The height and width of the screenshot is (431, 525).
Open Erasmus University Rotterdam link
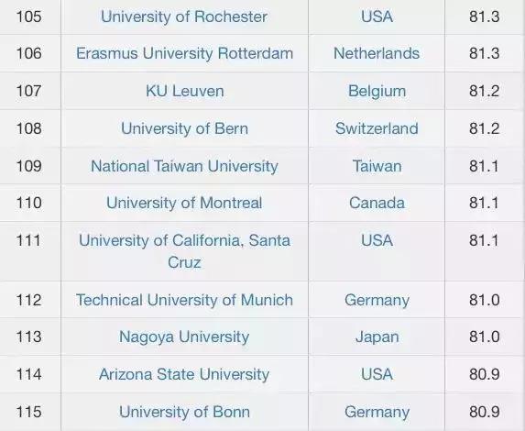[184, 53]
